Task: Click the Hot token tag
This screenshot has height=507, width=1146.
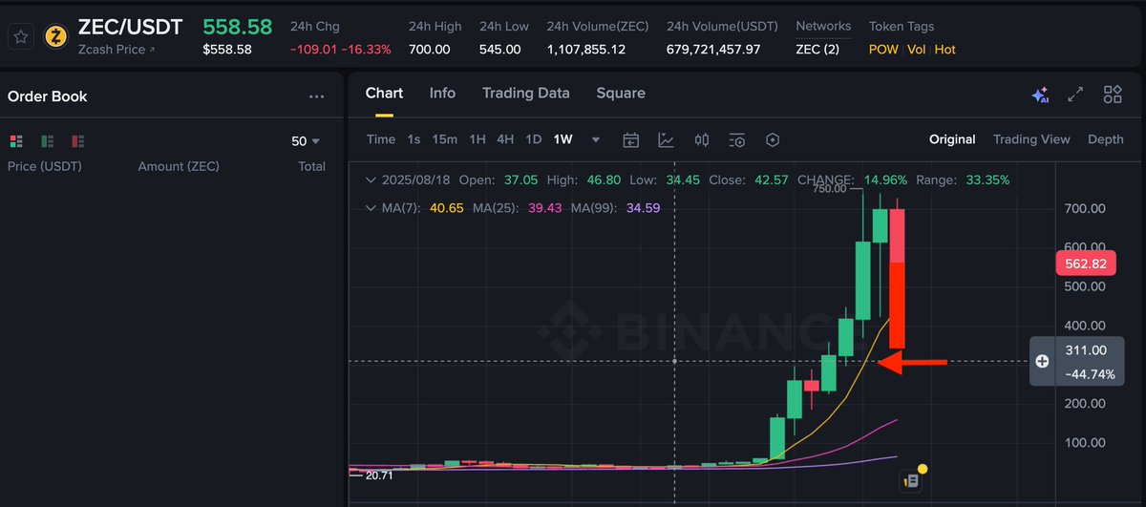Action: 944,49
